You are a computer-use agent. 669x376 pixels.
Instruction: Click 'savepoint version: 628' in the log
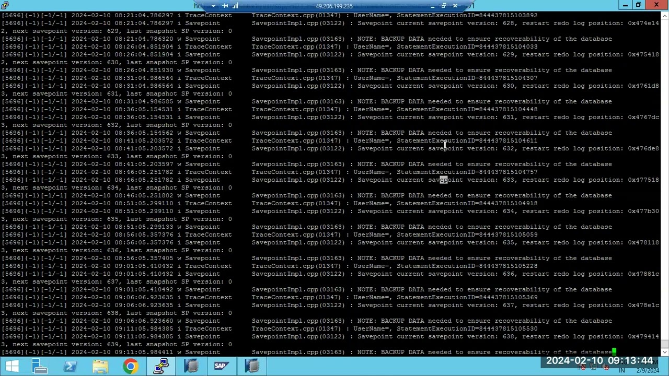[471, 23]
